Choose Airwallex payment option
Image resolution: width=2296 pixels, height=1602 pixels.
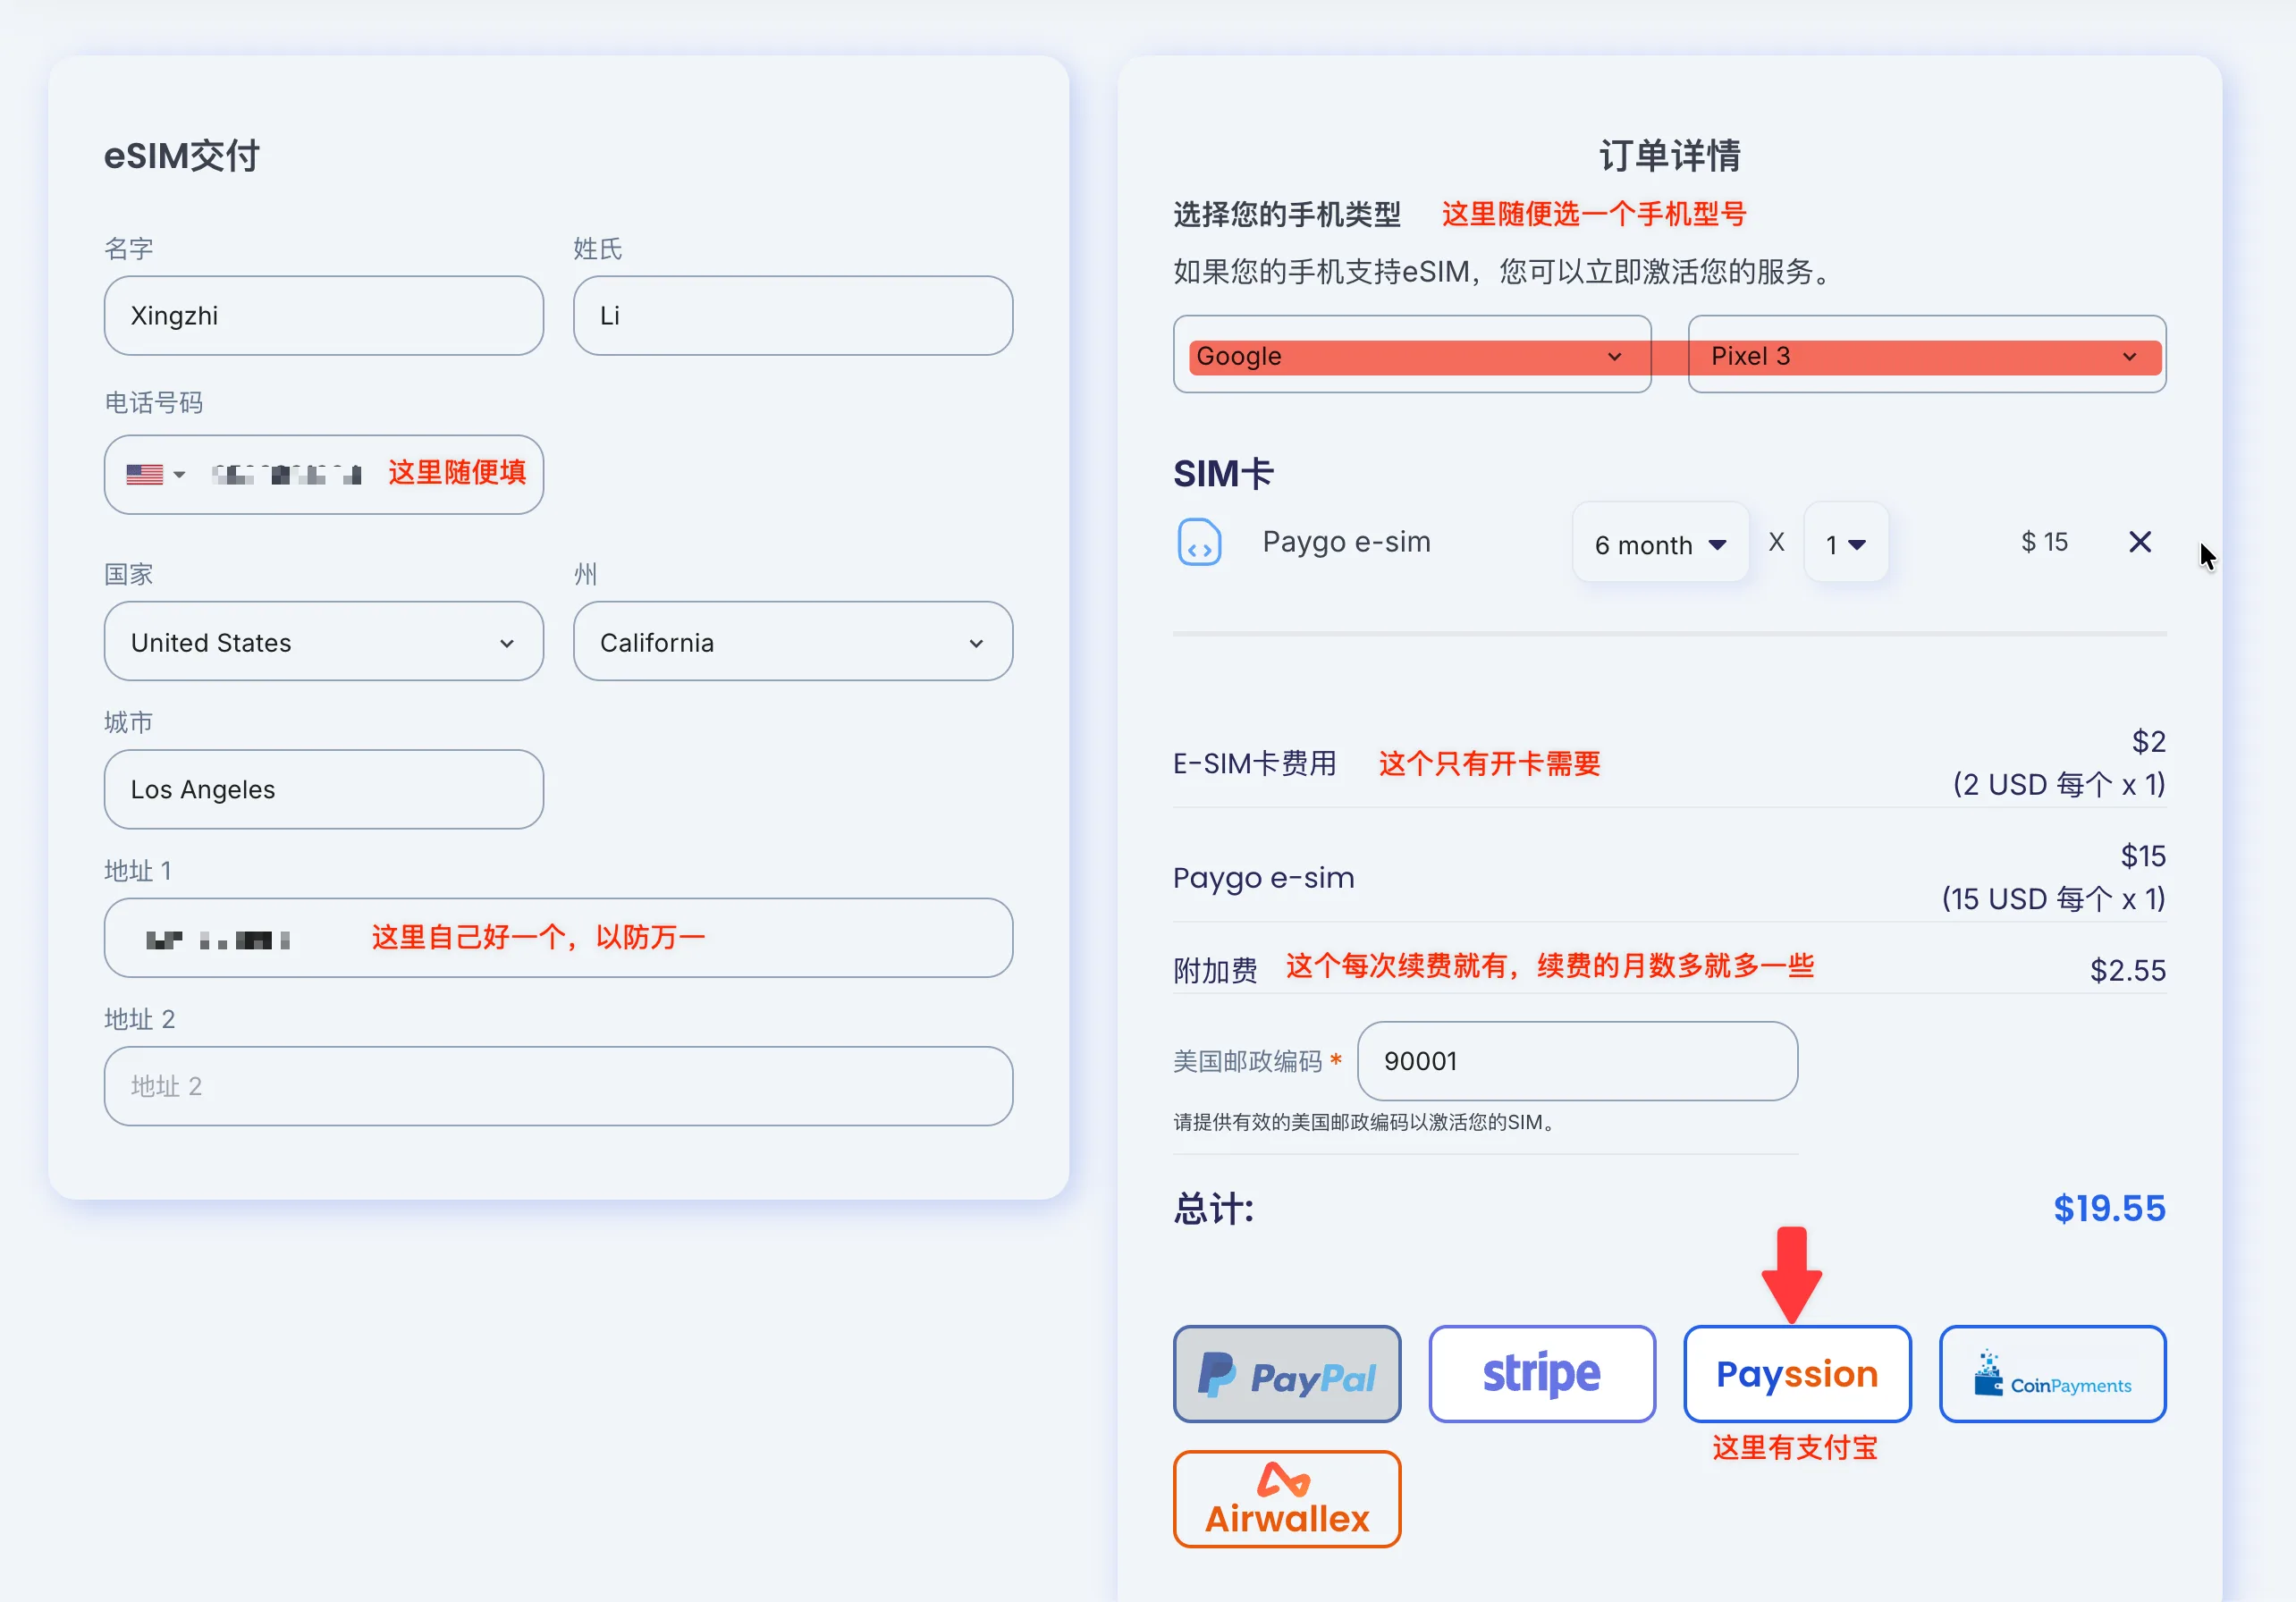coord(1286,1499)
